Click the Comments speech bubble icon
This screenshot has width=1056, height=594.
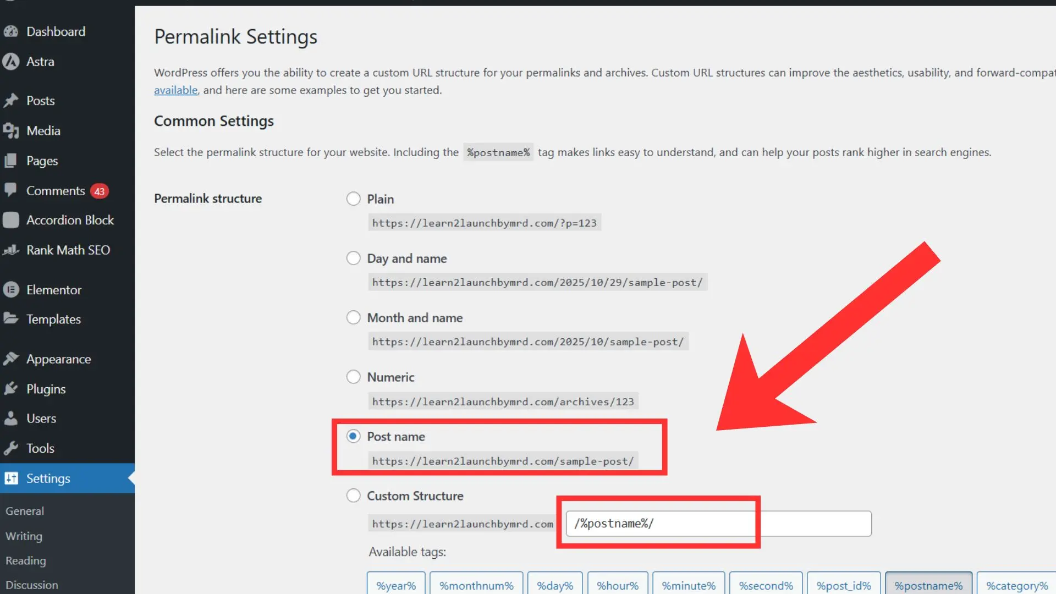coord(11,190)
